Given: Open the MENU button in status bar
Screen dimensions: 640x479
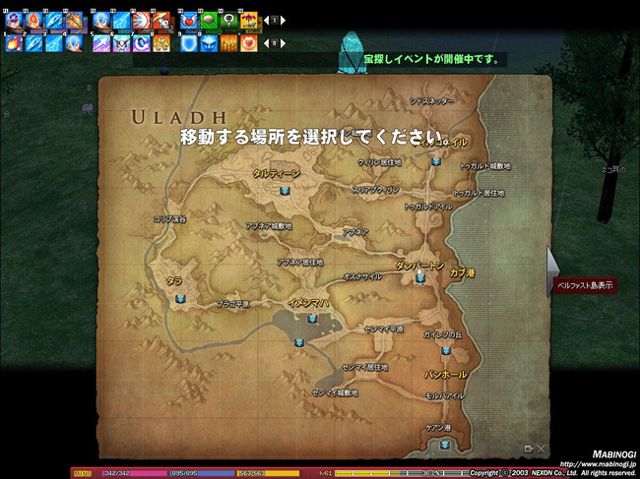Looking at the screenshot, I should pyautogui.click(x=83, y=473).
